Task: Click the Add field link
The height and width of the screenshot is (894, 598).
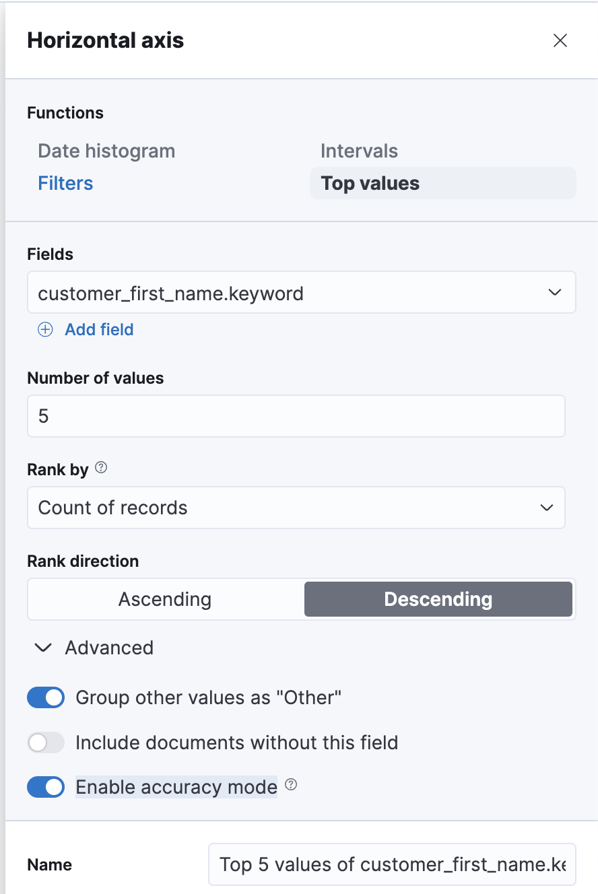Action: pos(98,329)
